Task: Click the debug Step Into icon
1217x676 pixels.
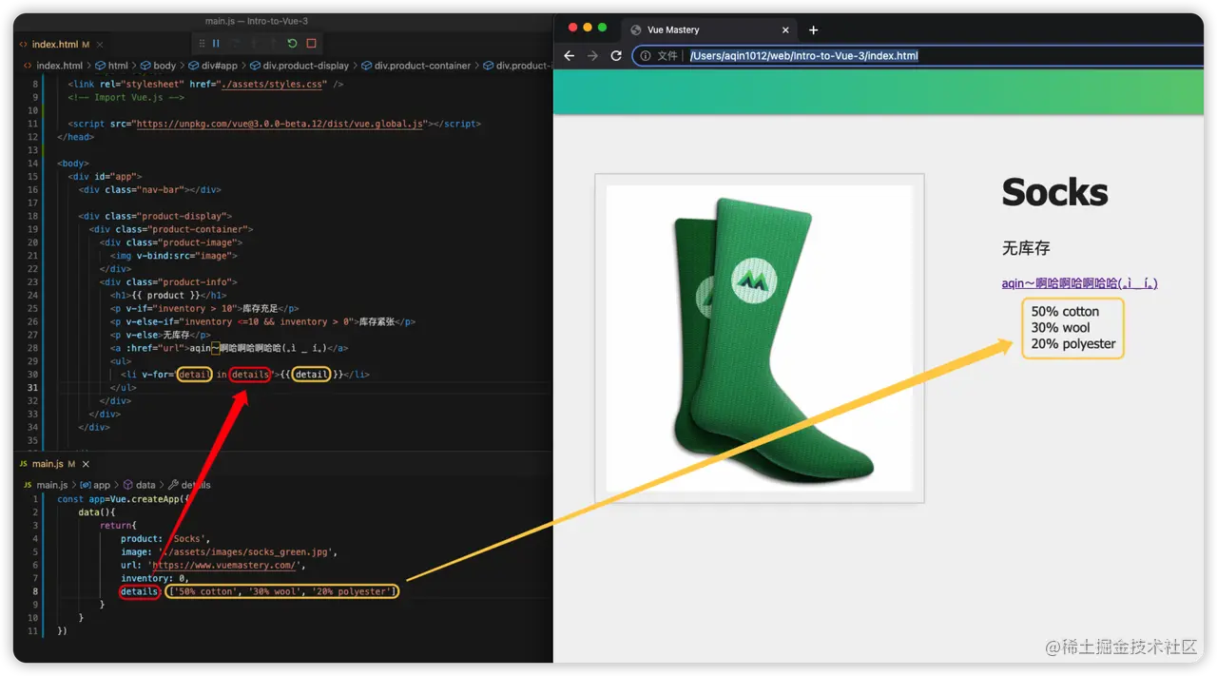Action: pos(254,44)
